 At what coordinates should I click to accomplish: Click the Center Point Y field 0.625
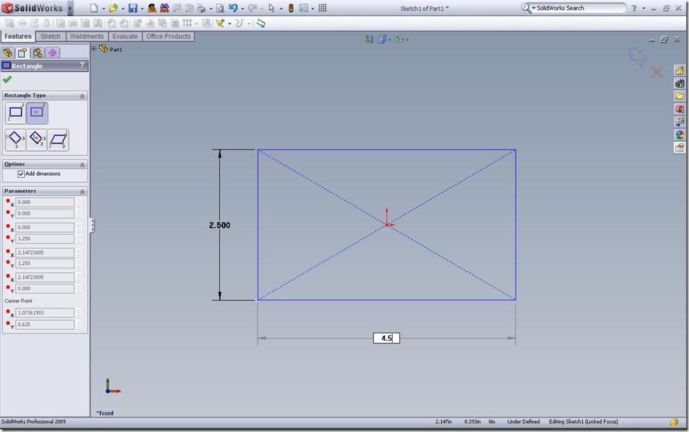tap(45, 324)
